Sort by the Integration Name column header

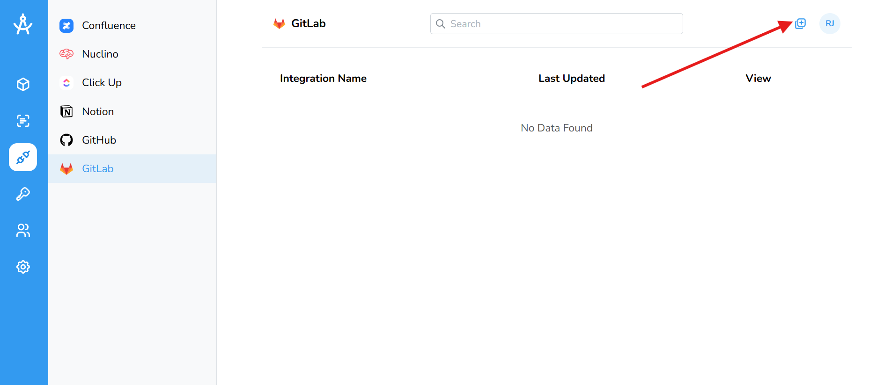pos(323,78)
